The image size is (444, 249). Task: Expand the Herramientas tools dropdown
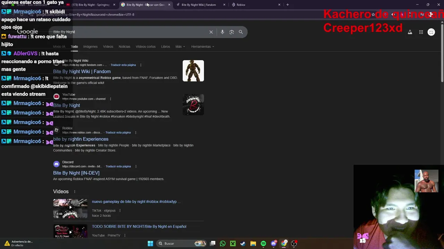tap(203, 47)
